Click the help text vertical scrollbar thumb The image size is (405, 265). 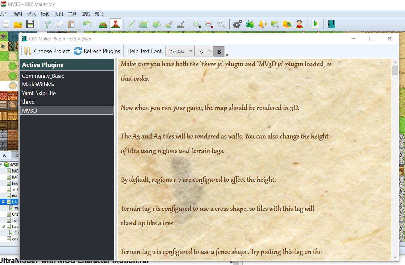click(x=395, y=70)
